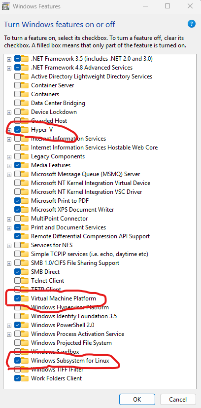Check the TFTP Client checkbox
The height and width of the screenshot is (408, 201).
pos(17,289)
